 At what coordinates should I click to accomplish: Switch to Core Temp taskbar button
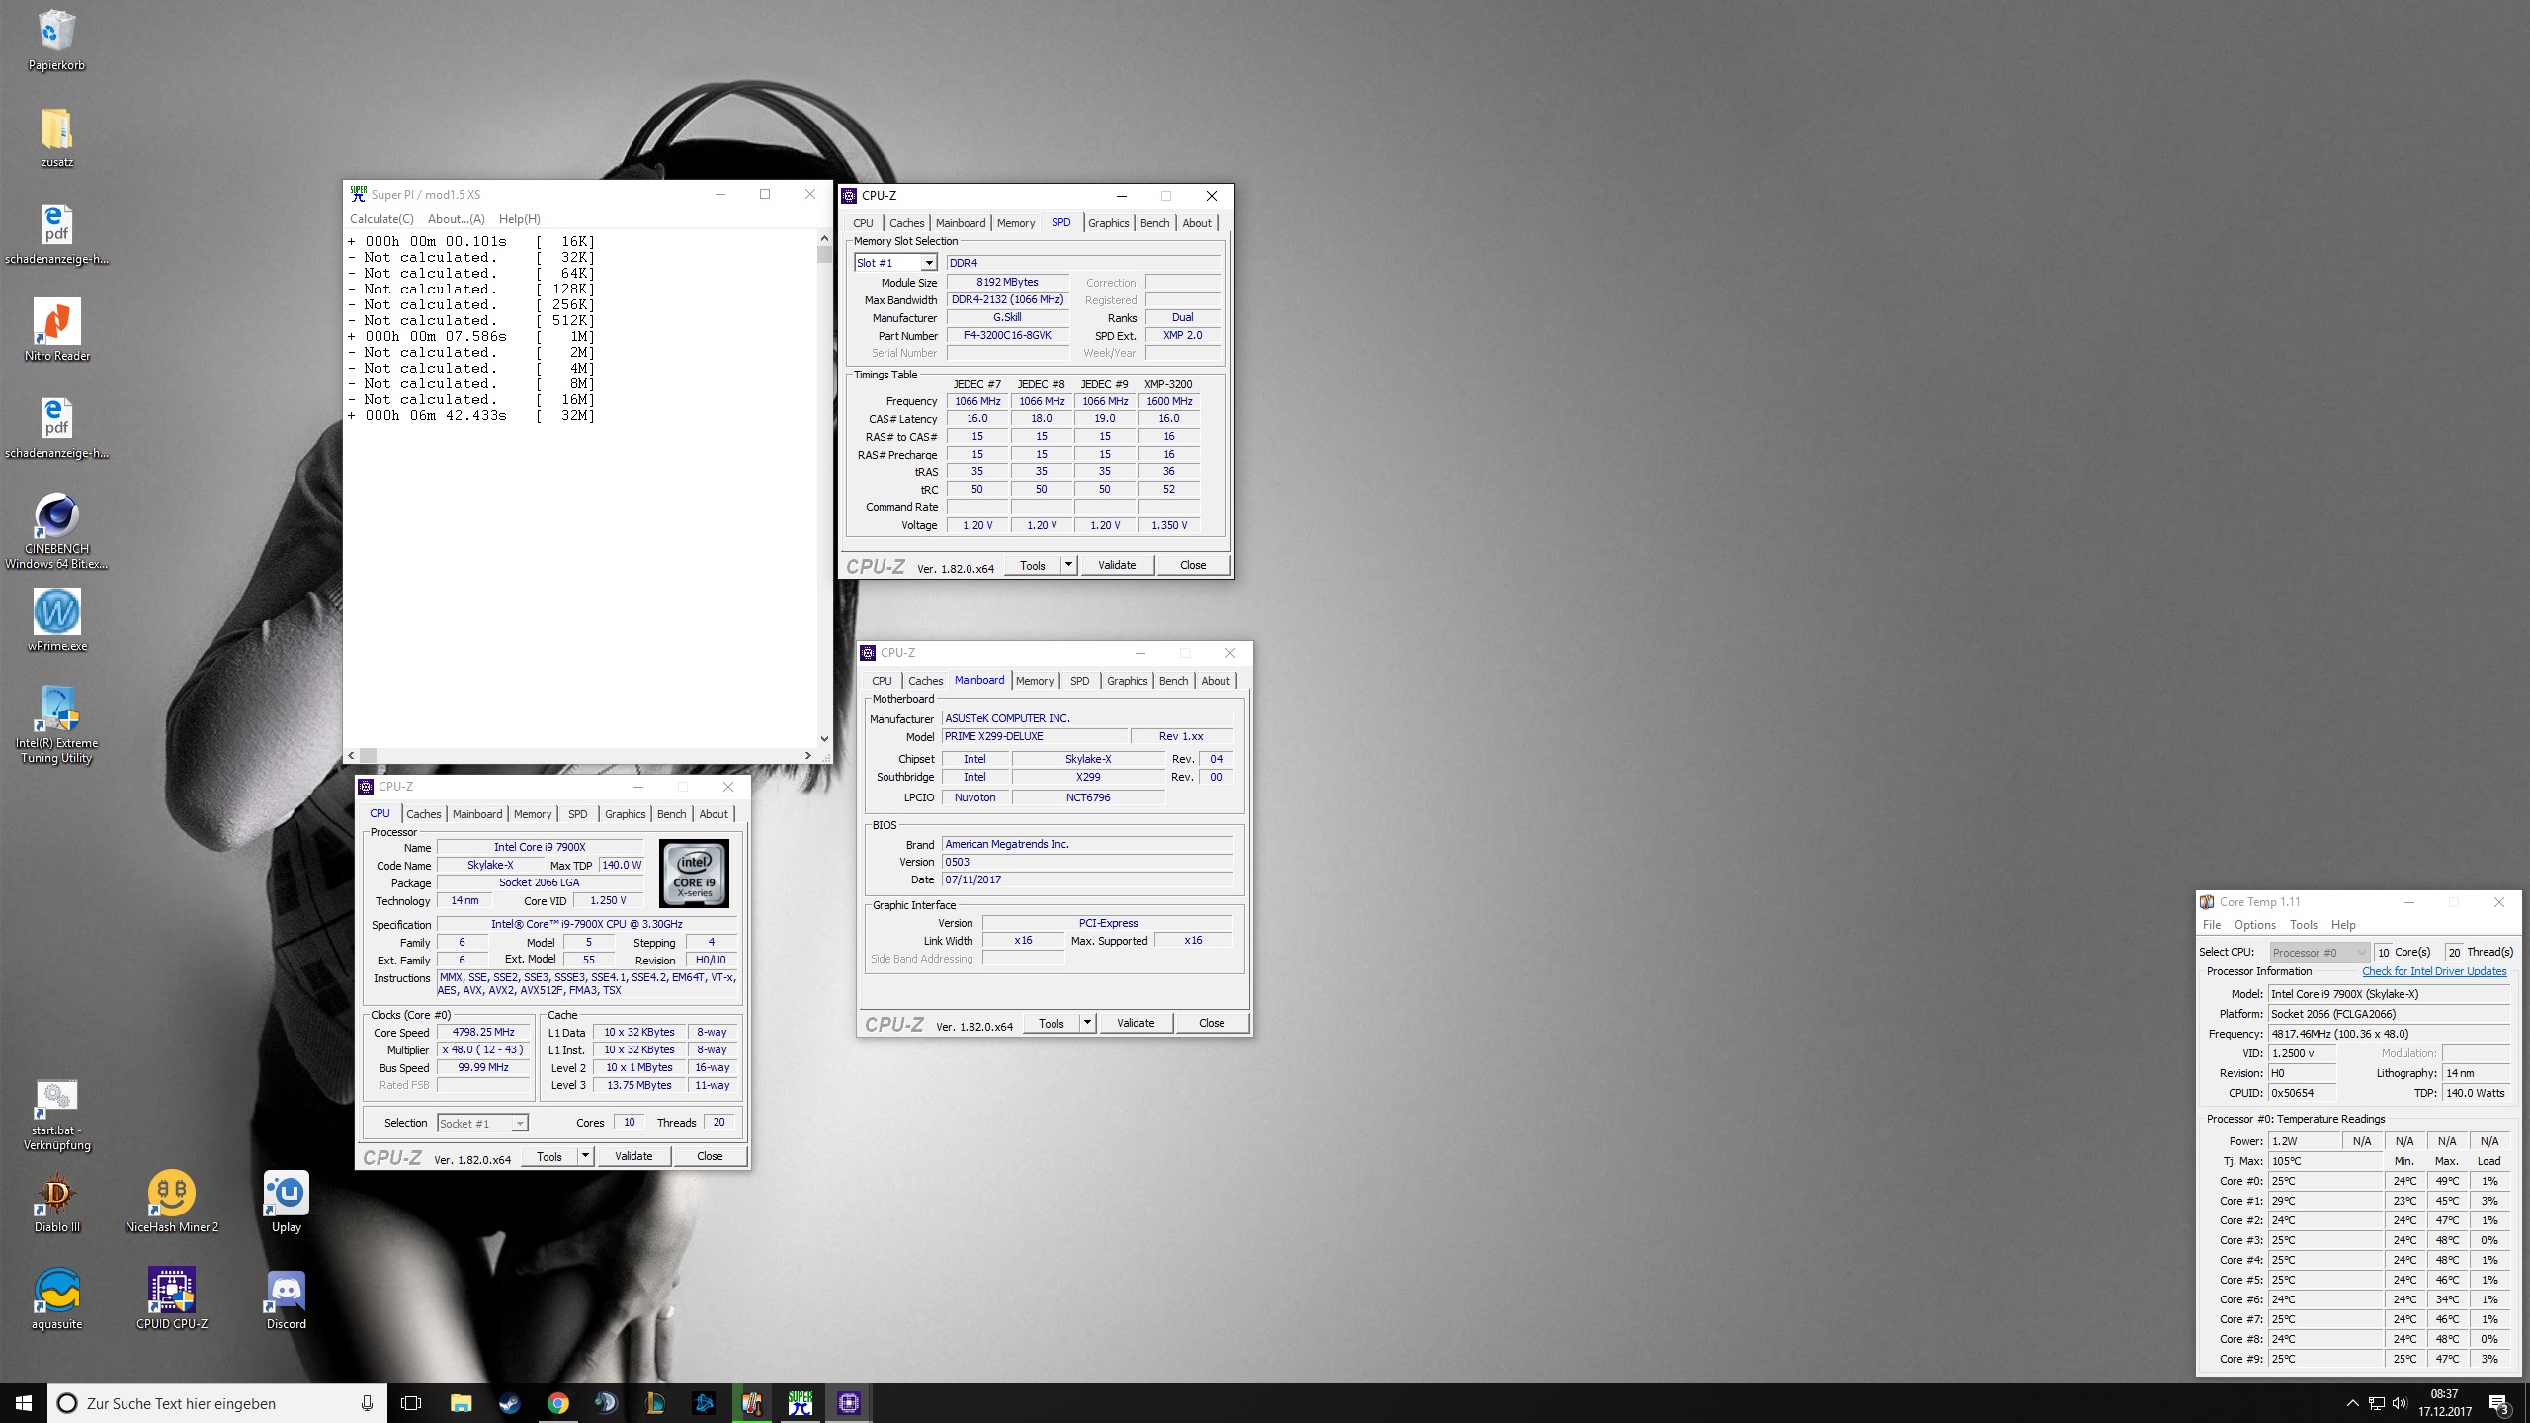pyautogui.click(x=752, y=1403)
